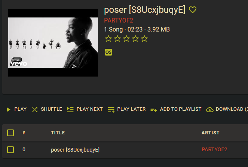Click the Shuffle crossed-arrows icon
The image size is (248, 167).
(35, 110)
